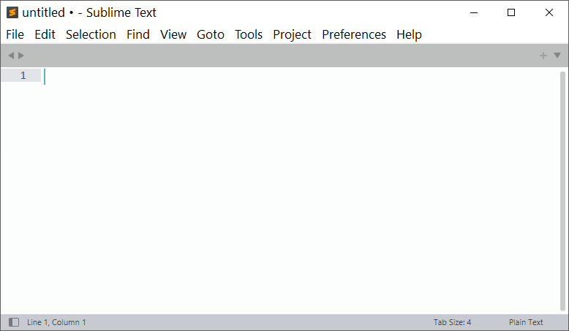
Task: Open the Help menu
Action: coord(409,34)
